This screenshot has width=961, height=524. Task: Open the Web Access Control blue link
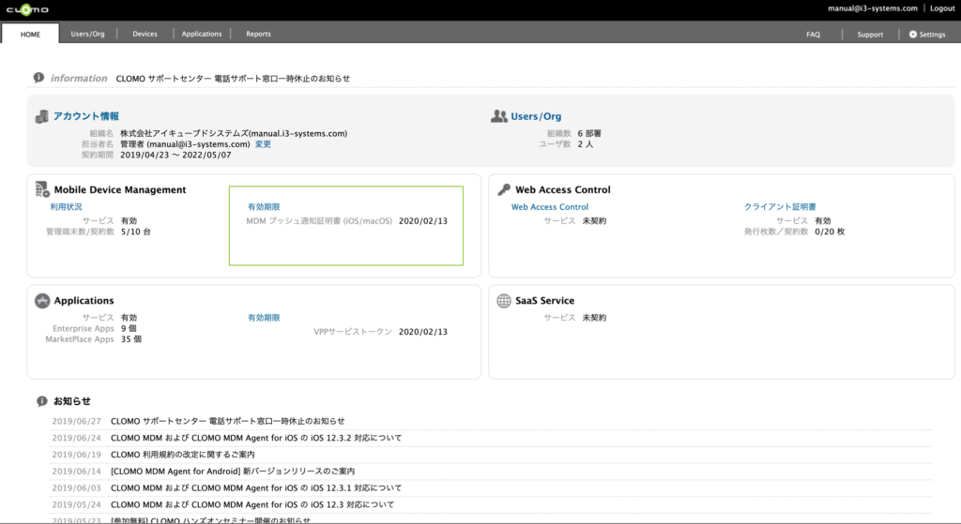click(x=550, y=207)
